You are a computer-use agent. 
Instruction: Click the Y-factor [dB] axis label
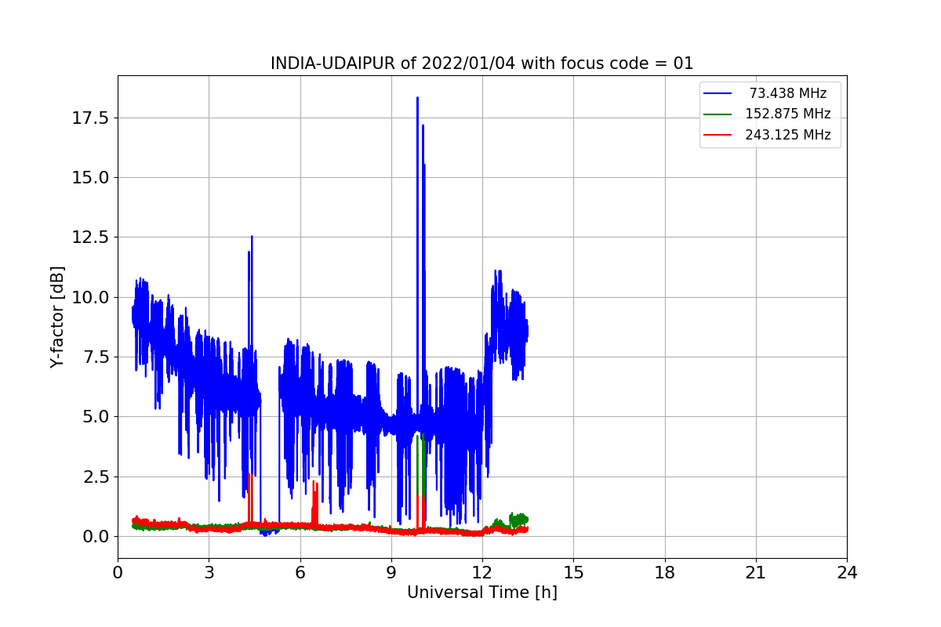(56, 317)
